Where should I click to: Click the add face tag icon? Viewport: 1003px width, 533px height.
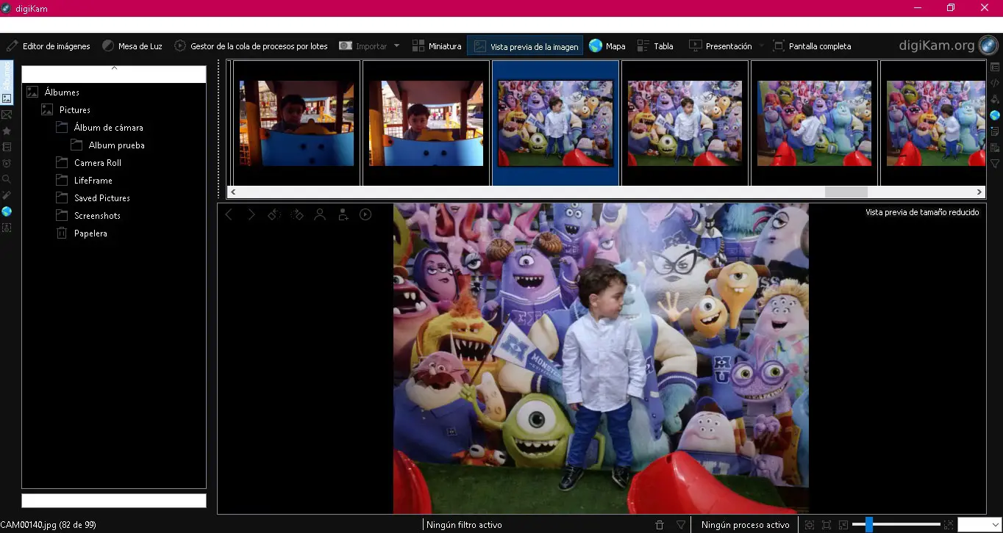(343, 214)
